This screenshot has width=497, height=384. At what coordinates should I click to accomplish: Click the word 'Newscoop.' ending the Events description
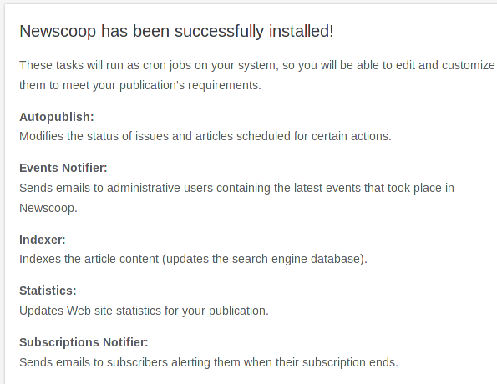[x=48, y=208]
